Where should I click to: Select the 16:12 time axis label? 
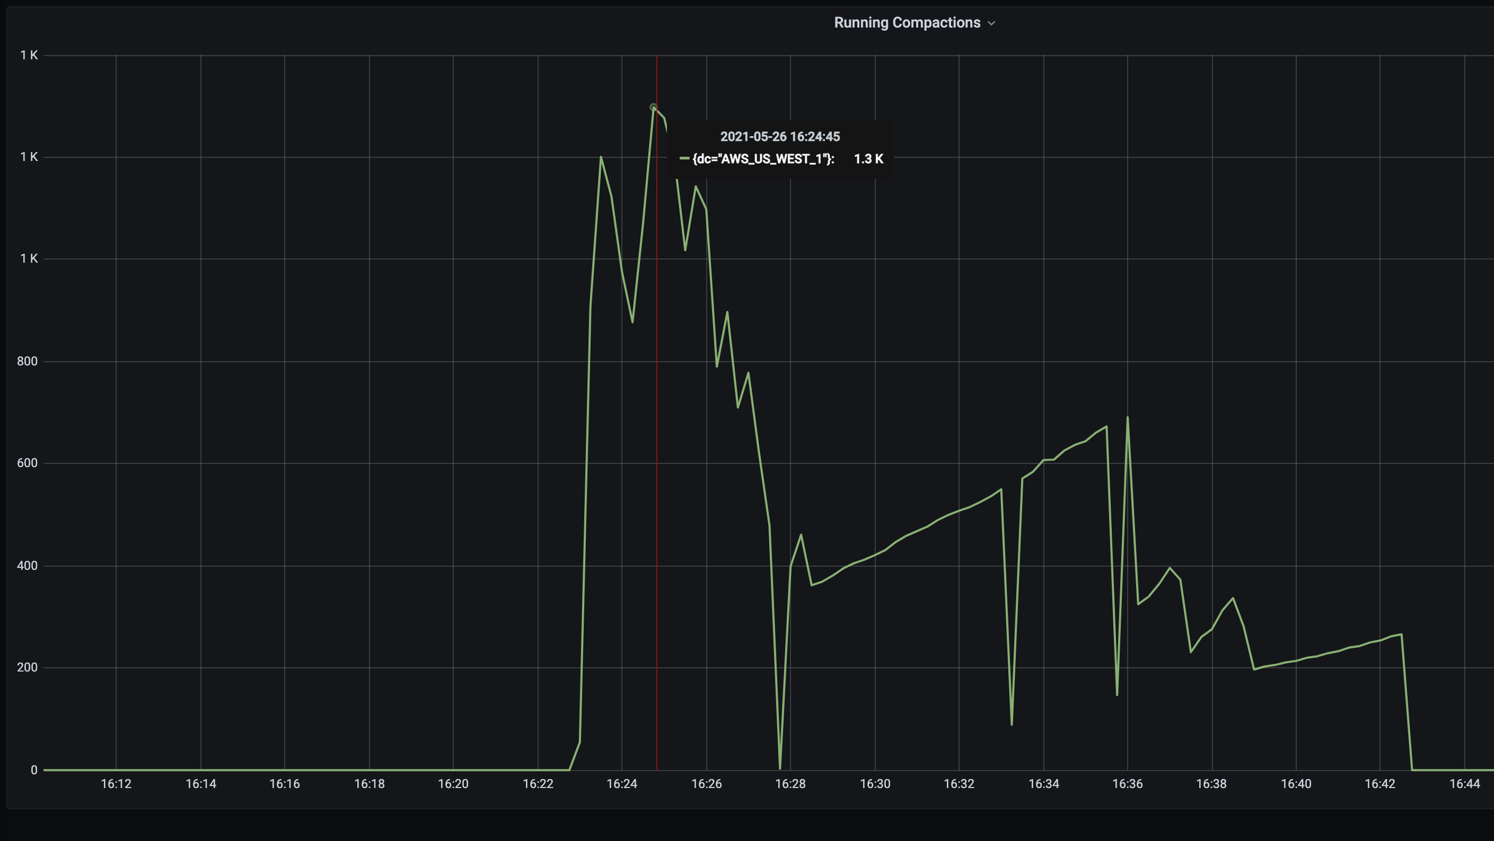click(116, 784)
